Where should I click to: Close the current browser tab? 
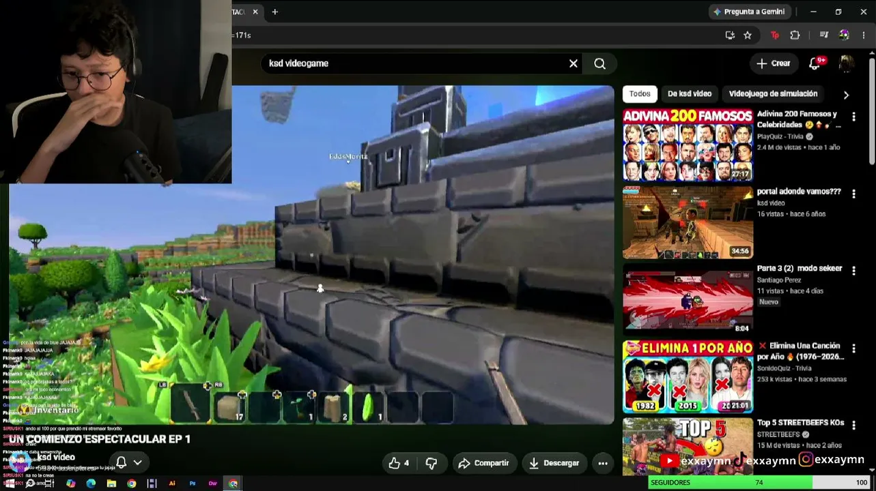pyautogui.click(x=255, y=12)
